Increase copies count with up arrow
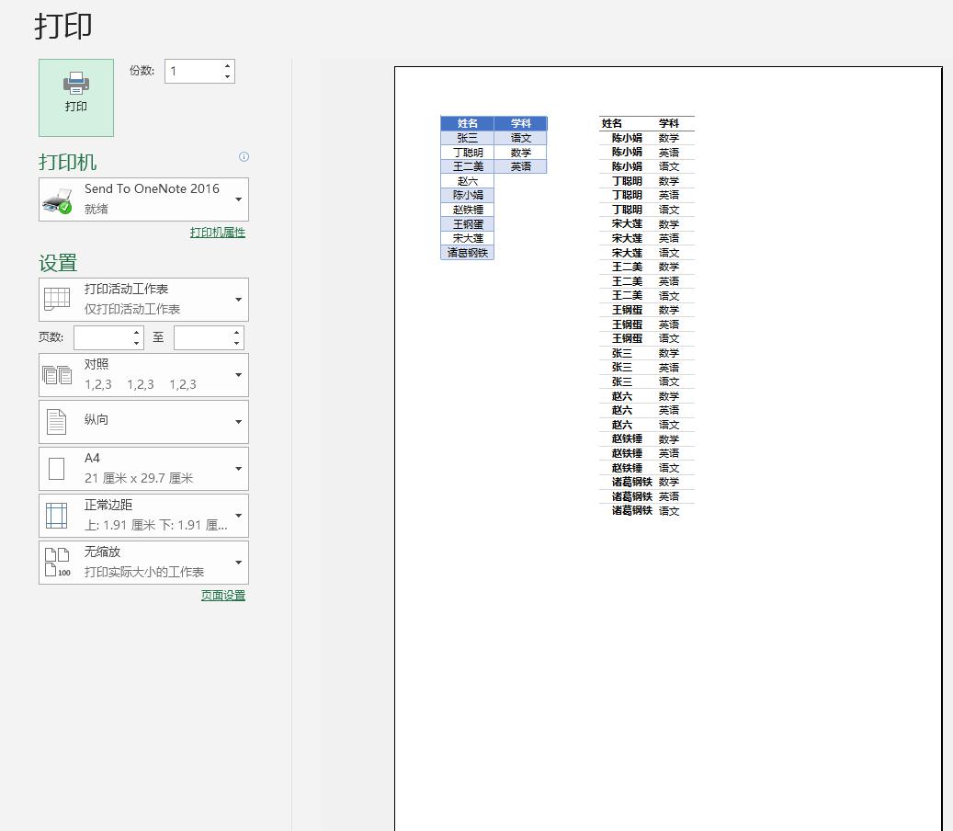Viewport: 953px width, 831px height. pos(227,65)
